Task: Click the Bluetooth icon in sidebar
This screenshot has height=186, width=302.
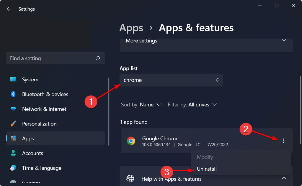Action: click(x=13, y=94)
